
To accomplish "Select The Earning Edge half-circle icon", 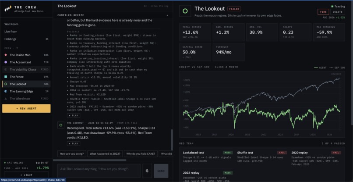I will point(6,91).
